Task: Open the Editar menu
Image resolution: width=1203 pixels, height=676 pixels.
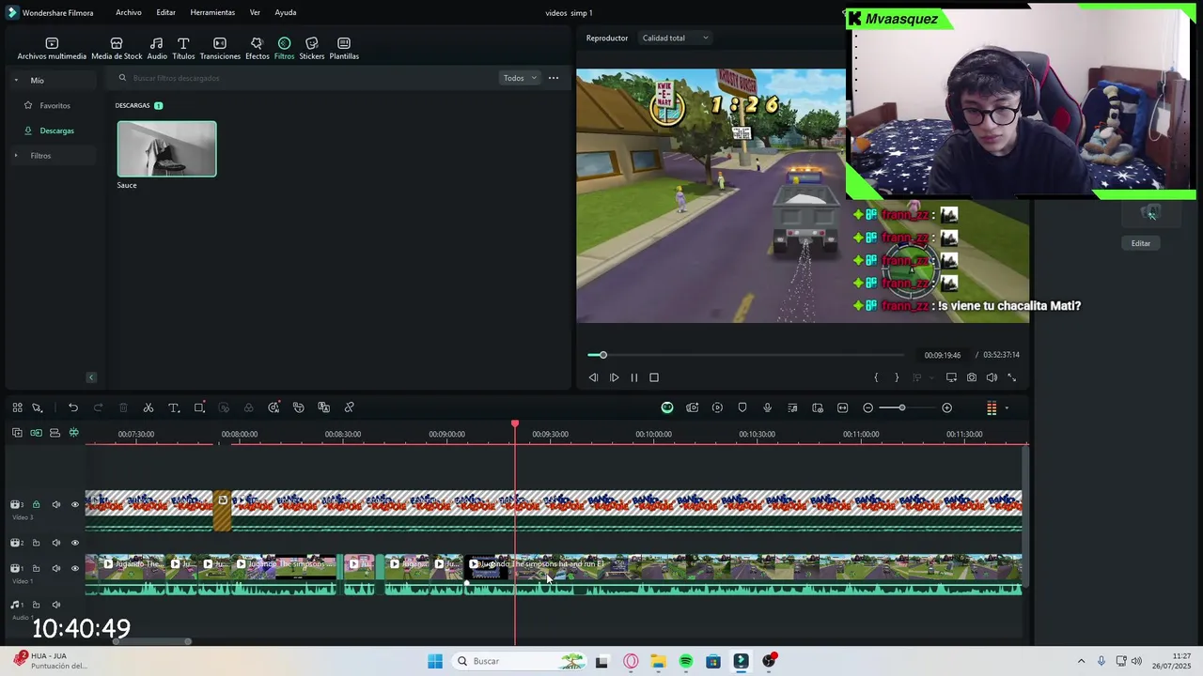Action: [165, 12]
